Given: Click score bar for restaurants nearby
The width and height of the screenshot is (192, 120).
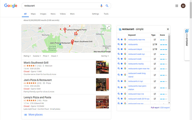Looking at the screenshot, I should click(x=163, y=64).
